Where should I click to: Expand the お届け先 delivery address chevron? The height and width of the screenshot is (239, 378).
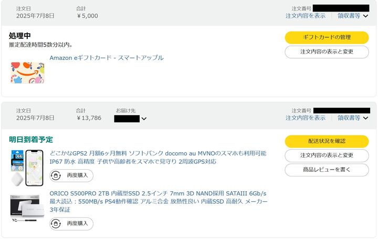pyautogui.click(x=144, y=119)
